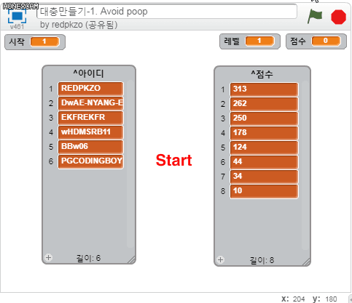Image resolution: width=352 pixels, height=303 pixels.
Task: Select the score entry 178
Action: [264, 133]
